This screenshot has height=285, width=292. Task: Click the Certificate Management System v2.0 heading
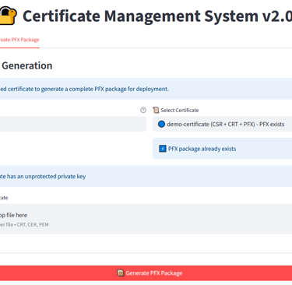157,16
